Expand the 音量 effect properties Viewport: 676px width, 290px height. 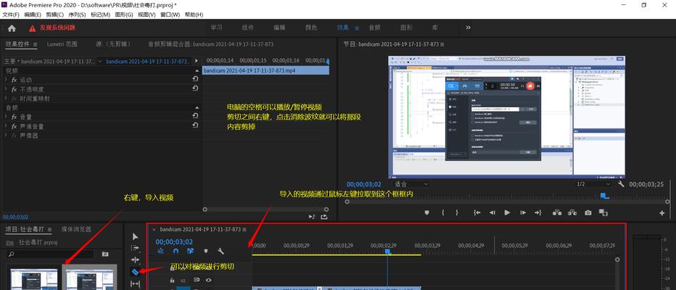[6, 117]
